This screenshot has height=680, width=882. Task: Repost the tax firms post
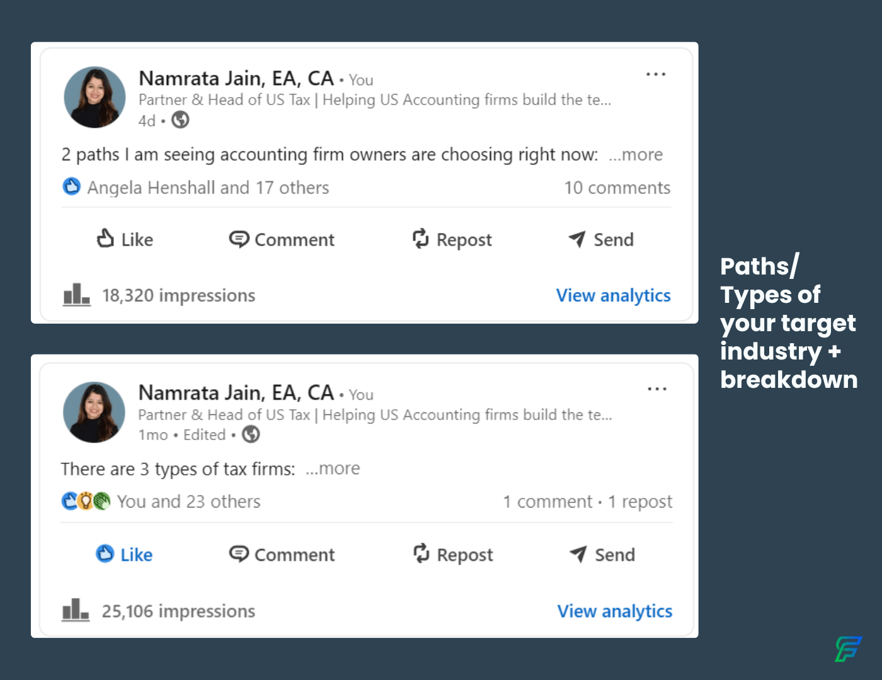452,554
